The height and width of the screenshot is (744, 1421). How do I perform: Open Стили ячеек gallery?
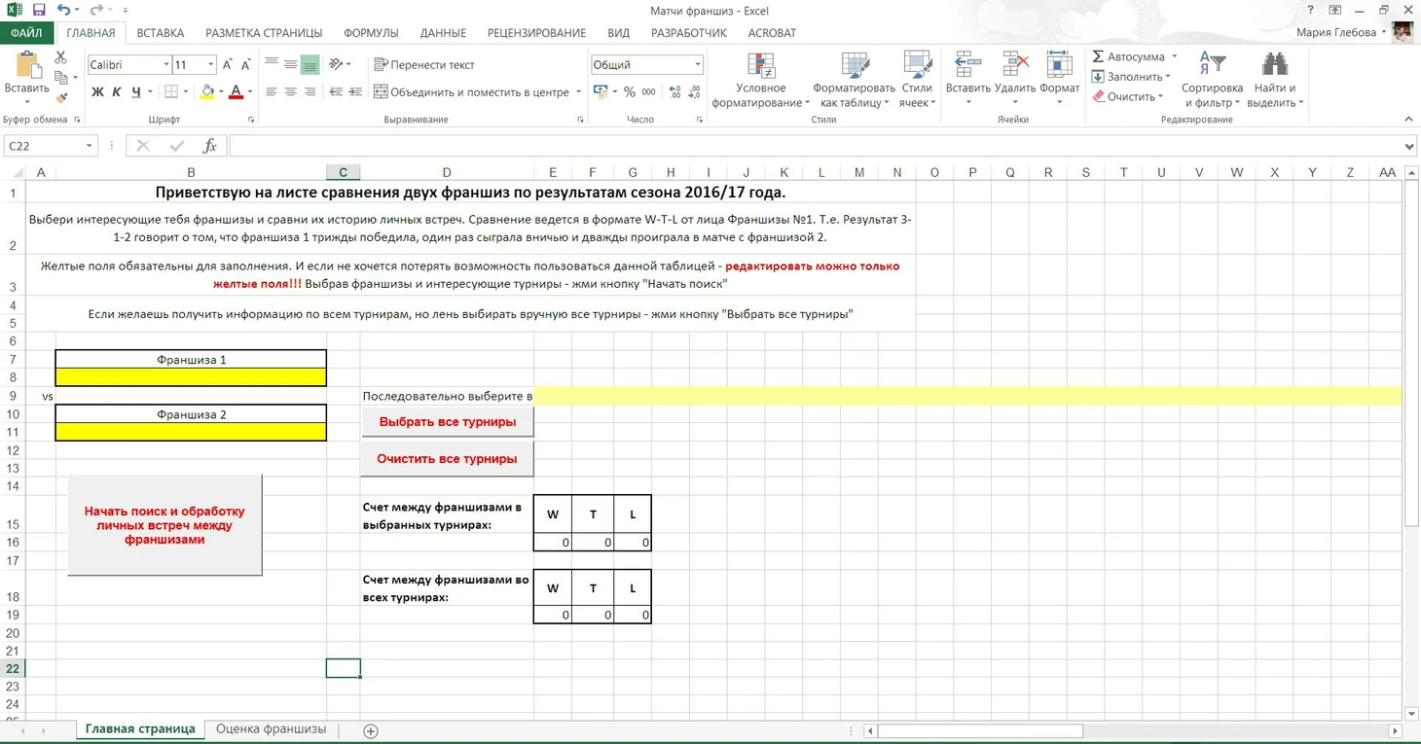pyautogui.click(x=917, y=80)
